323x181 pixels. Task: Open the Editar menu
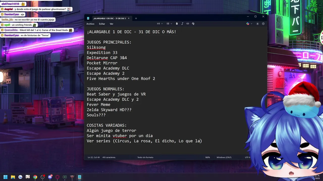tap(102, 24)
